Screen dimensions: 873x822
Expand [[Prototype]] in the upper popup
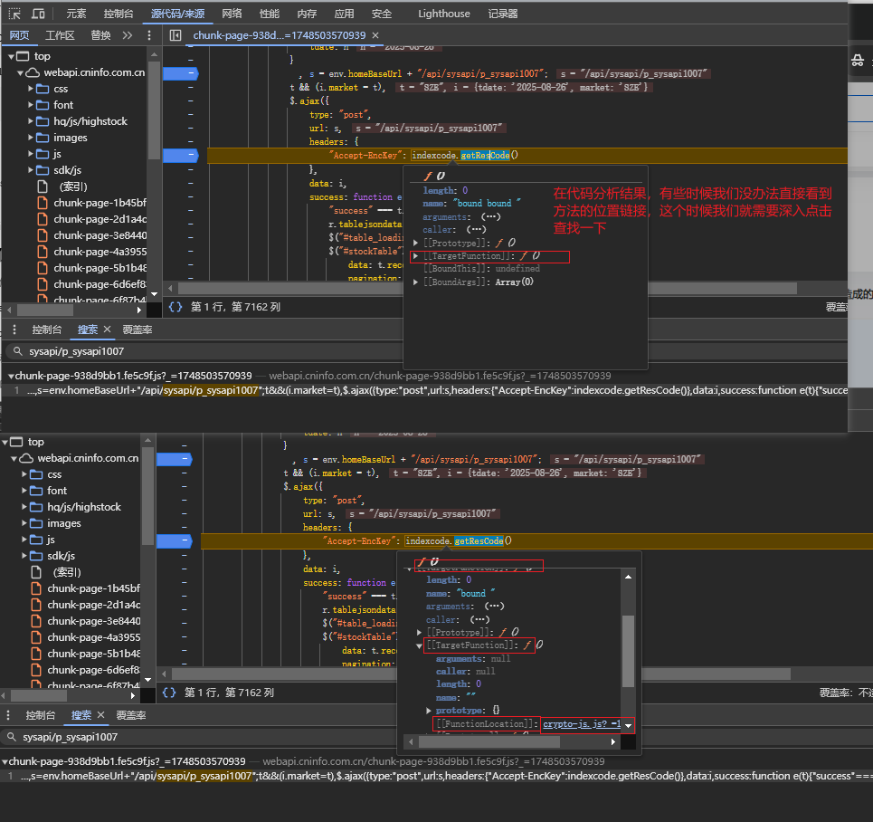[x=415, y=243]
